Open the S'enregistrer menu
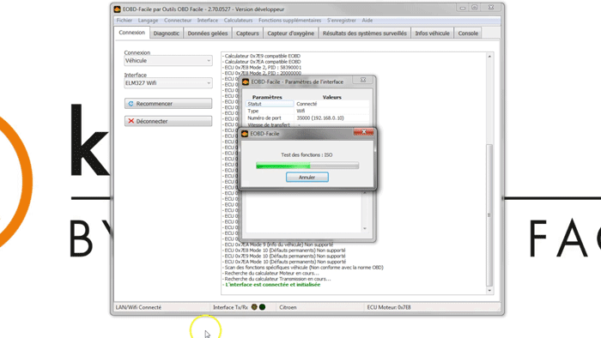This screenshot has height=338, width=601. pos(341,21)
